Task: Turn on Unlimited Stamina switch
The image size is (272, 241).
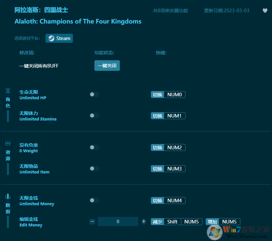Action: 94,116
